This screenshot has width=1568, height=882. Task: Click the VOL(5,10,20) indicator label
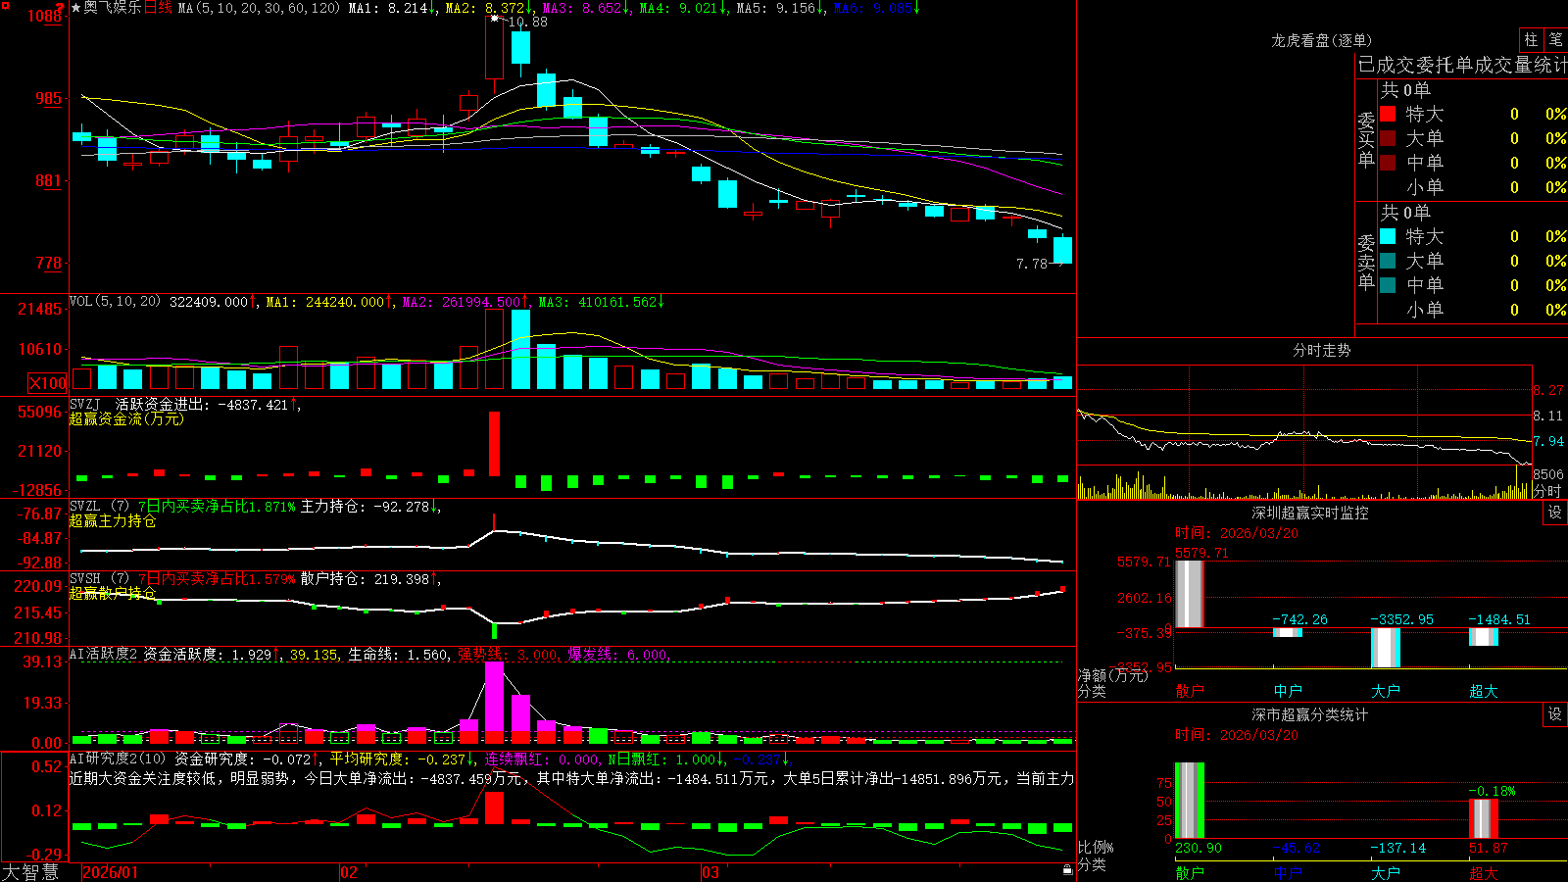coord(115,301)
